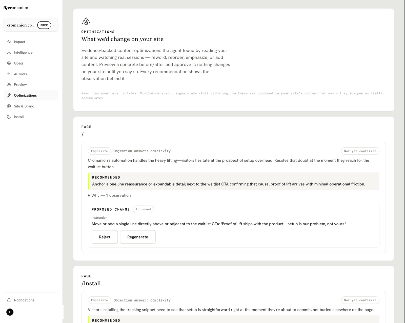Click the Cromanion logo icon
Screen dimensions: 405x323
click(x=5, y=8)
